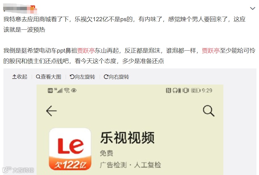Viewport: 259px width, 175px height.
Task: Click the wifi signal icon in phone status bar
Action: coord(67,90)
